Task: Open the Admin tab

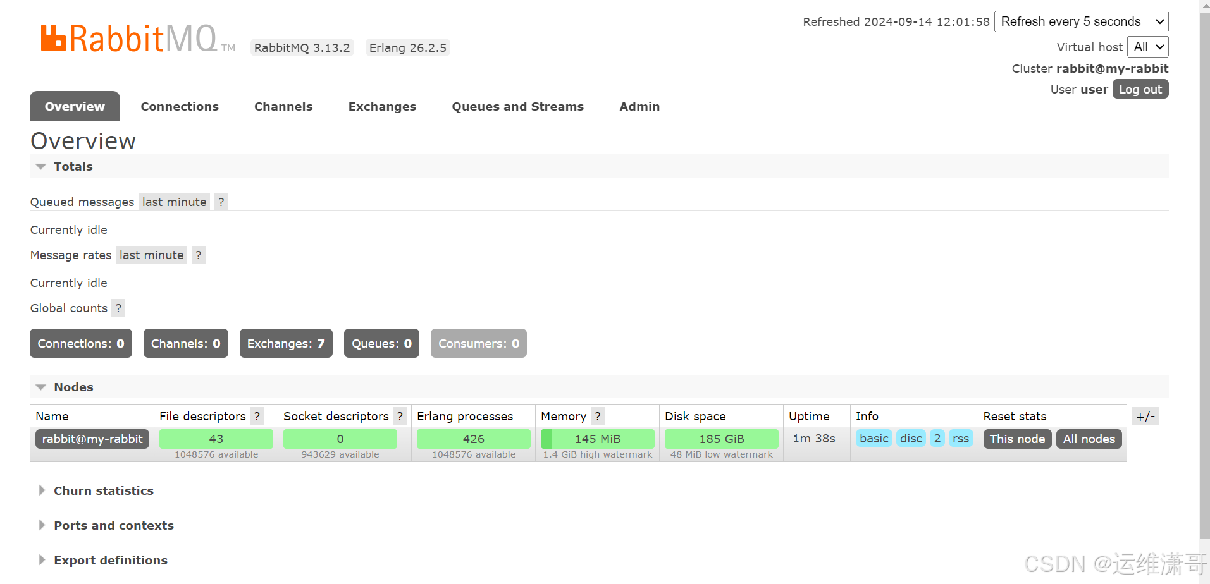Action: click(639, 106)
